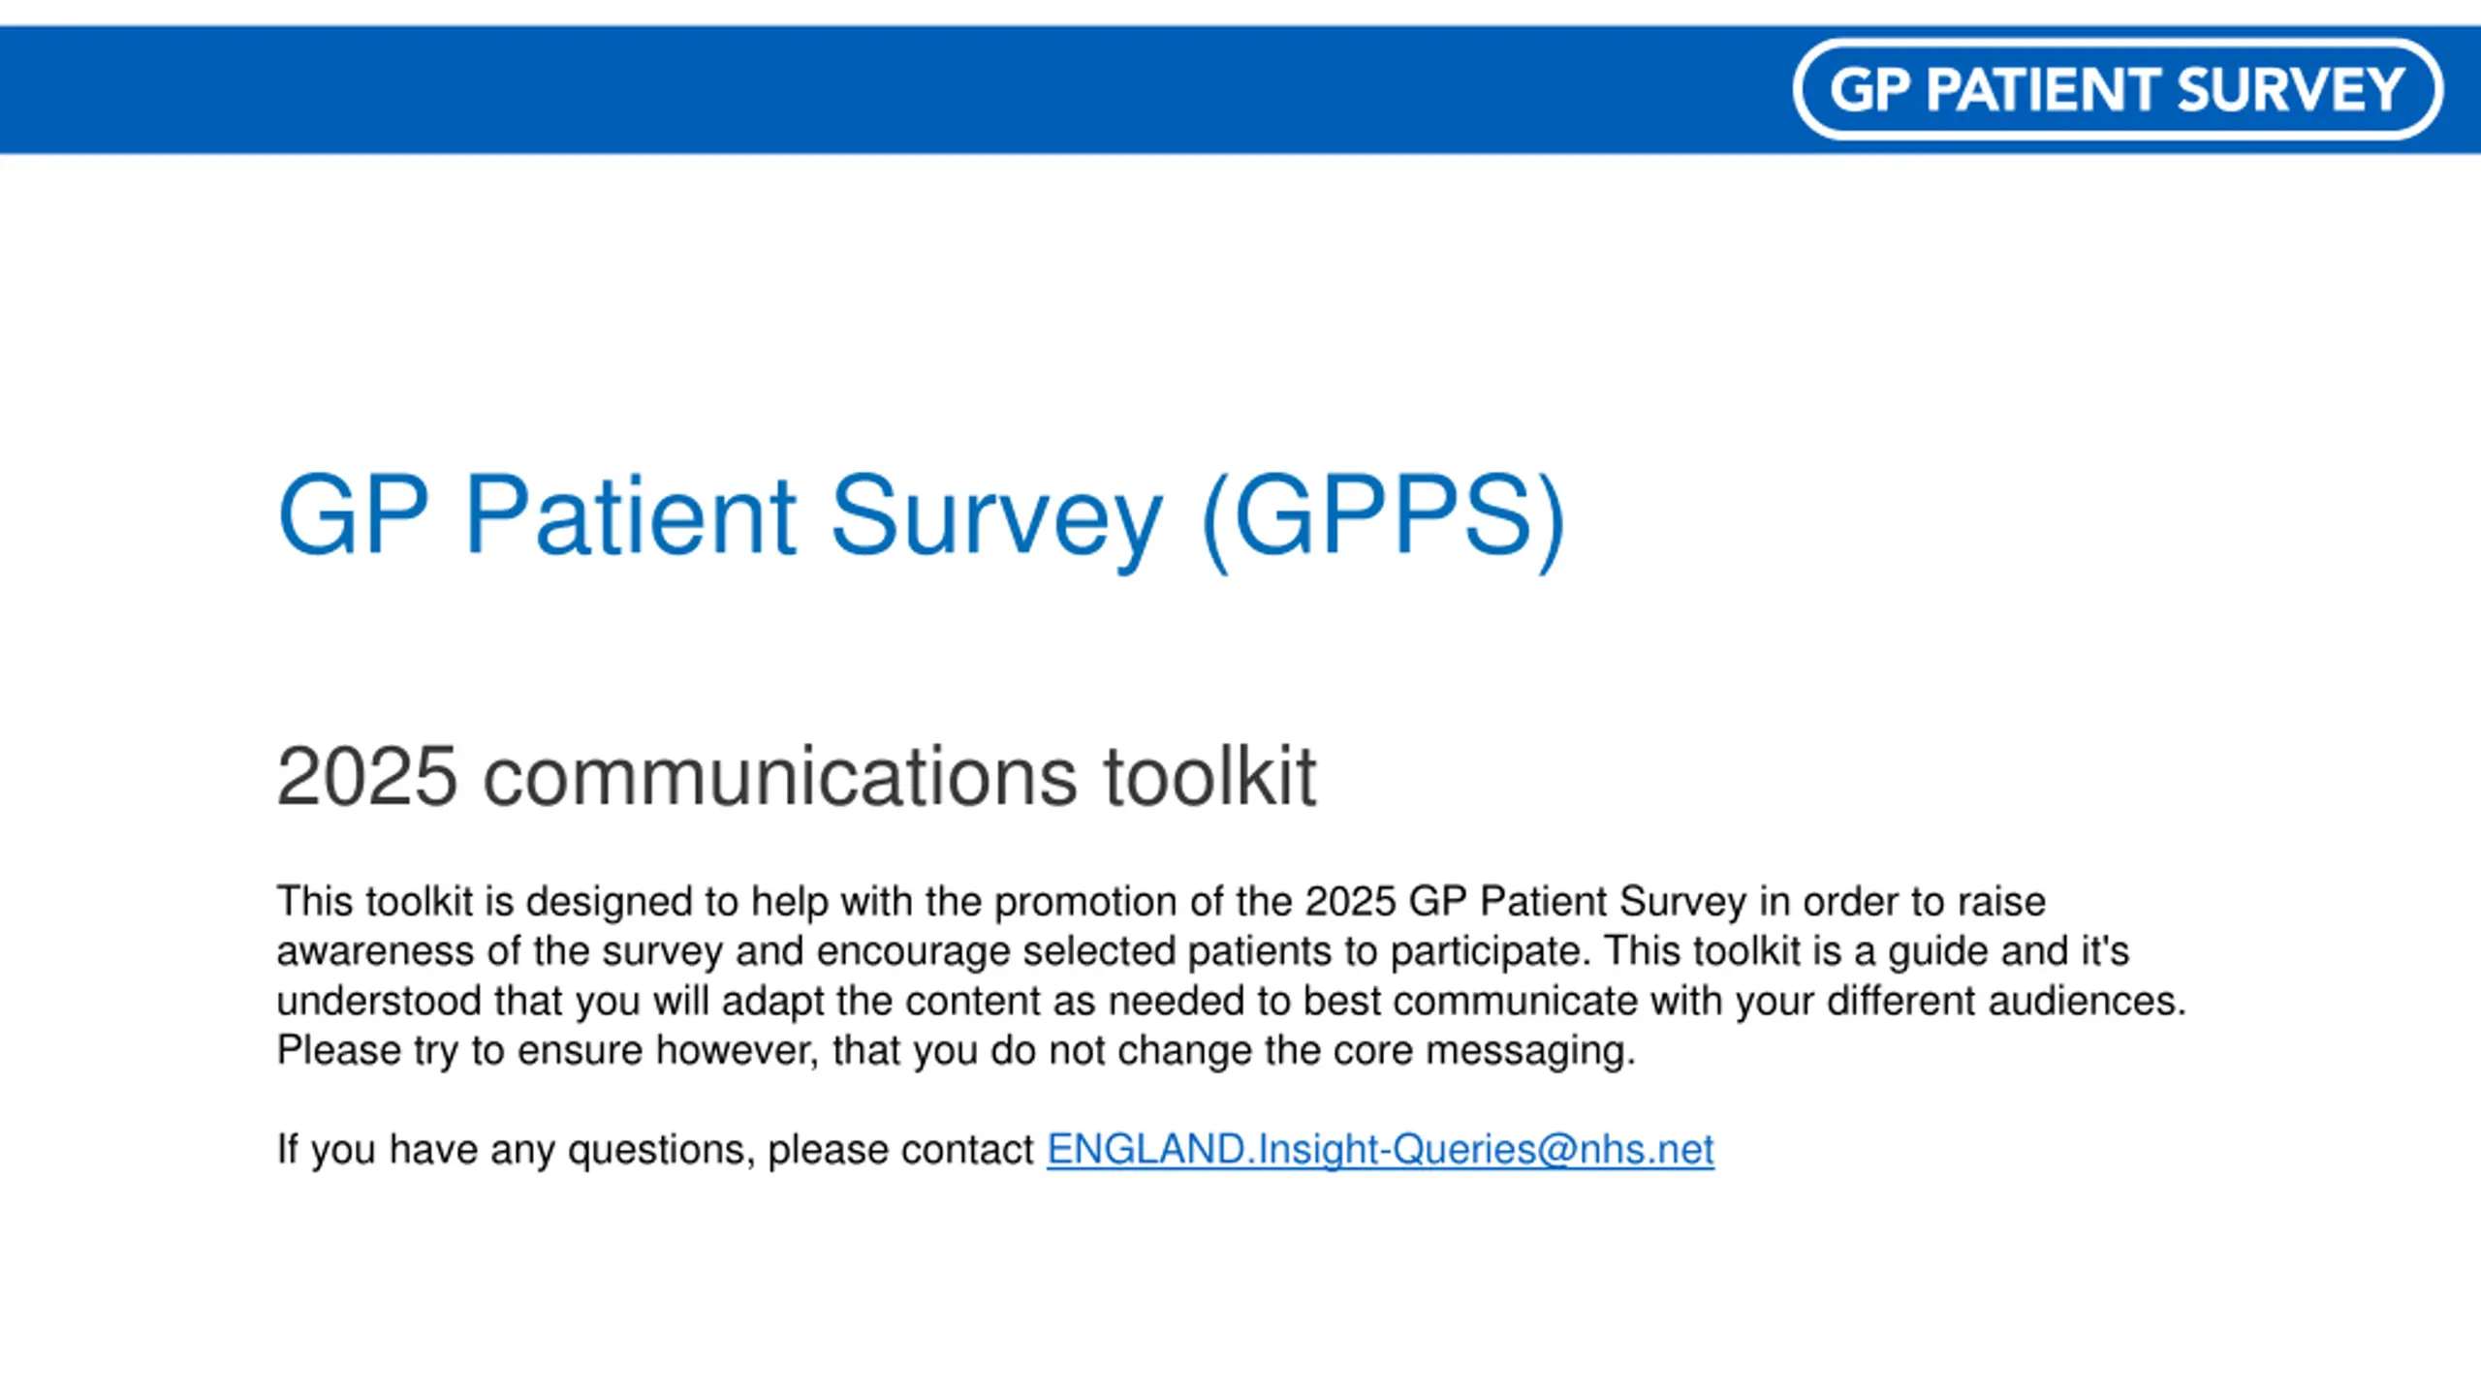
Task: Click '2025' in the subtitle
Action: click(366, 777)
